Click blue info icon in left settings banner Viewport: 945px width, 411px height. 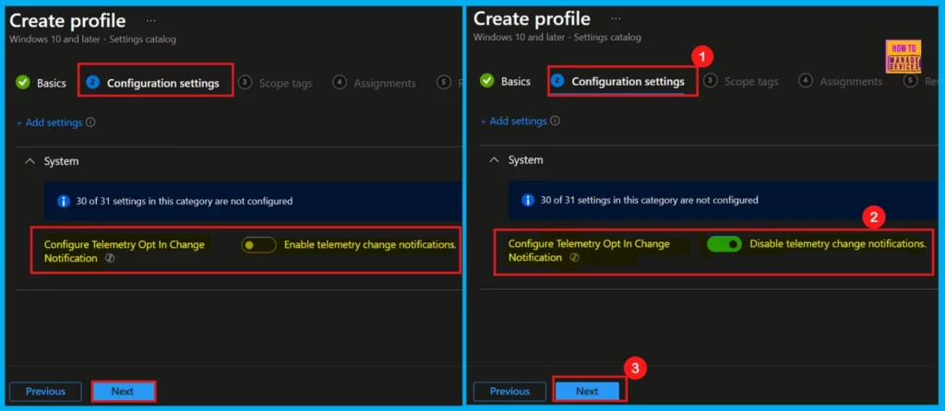[x=64, y=201]
